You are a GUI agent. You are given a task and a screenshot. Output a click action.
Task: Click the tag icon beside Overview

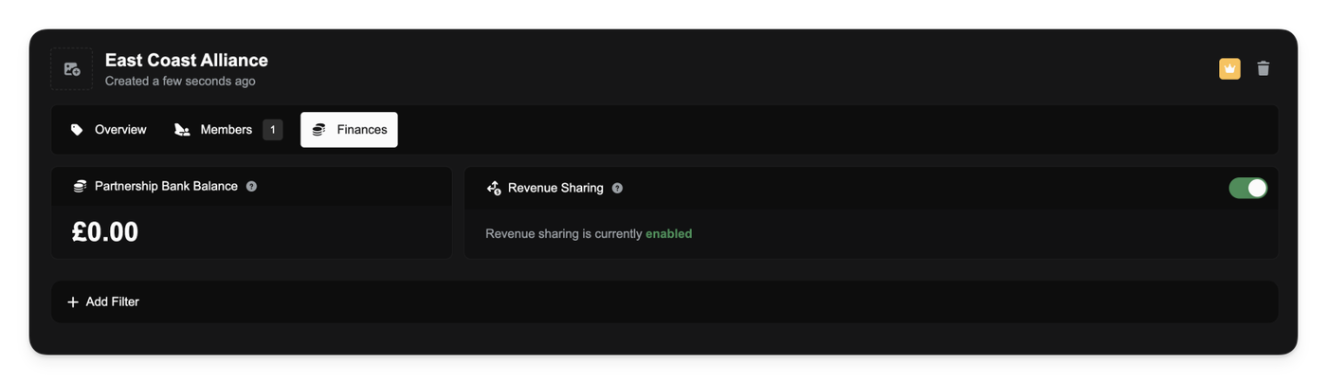click(x=77, y=130)
